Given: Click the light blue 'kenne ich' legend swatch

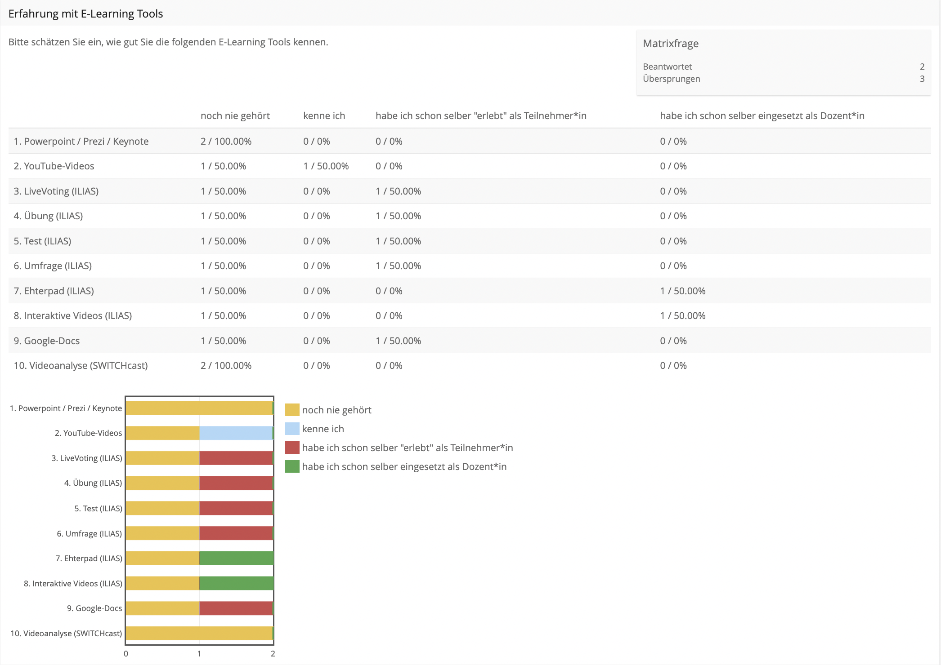Looking at the screenshot, I should 292,429.
